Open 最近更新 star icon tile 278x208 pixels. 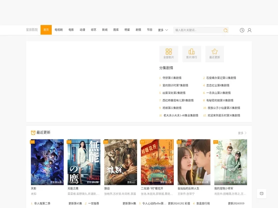click(x=215, y=54)
